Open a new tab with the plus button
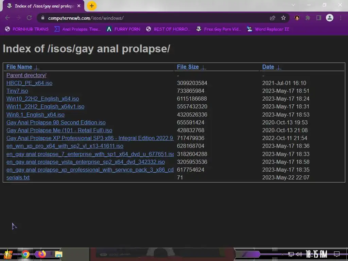Viewport: 348px width, 261px height. click(92, 6)
